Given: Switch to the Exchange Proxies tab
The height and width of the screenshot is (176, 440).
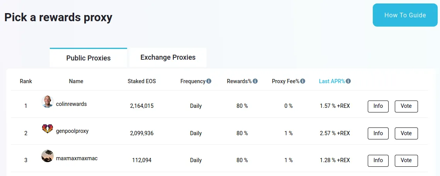Looking at the screenshot, I should (168, 57).
